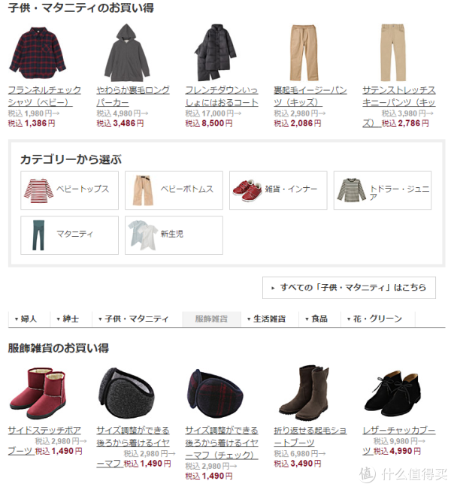451x487 pixels.
Task: Click the black down coat image
Action: coord(215,52)
